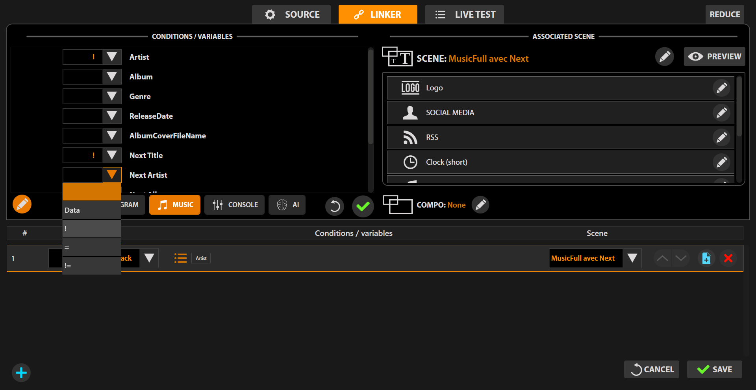Click the green checkmark validate button

click(363, 206)
